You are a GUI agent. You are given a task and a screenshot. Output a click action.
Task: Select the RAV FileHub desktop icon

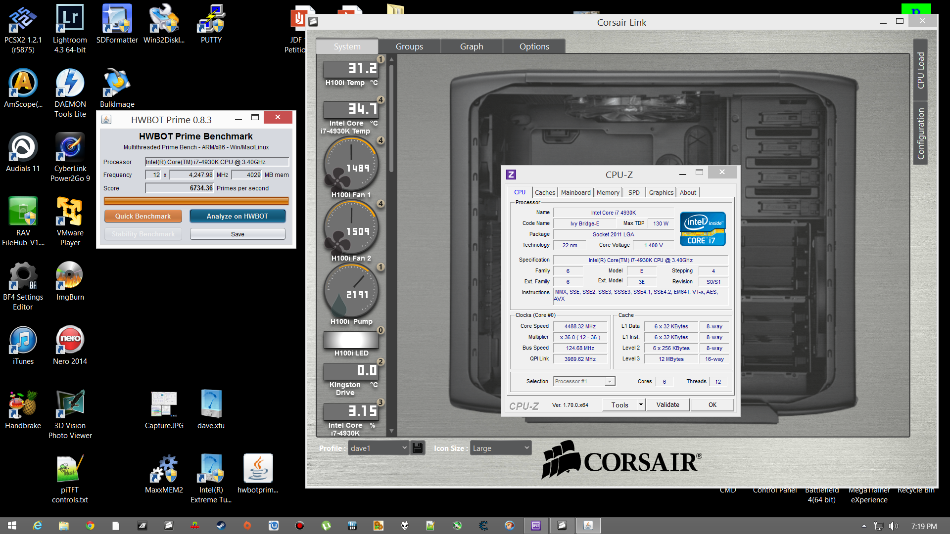point(23,222)
